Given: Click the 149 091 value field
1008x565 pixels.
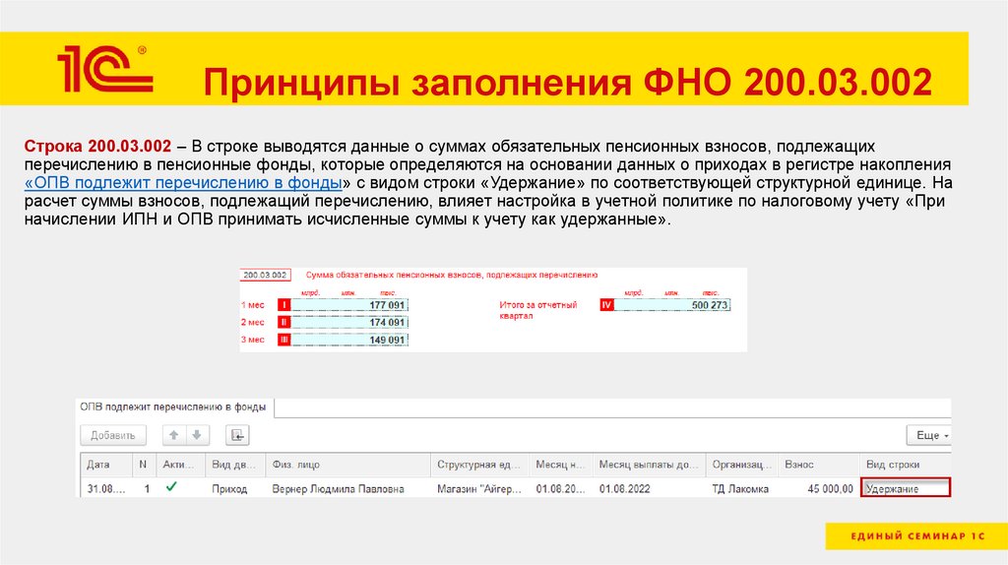Looking at the screenshot, I should click(x=349, y=340).
